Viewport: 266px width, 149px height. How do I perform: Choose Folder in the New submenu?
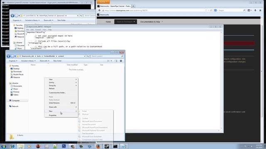pos(95,111)
